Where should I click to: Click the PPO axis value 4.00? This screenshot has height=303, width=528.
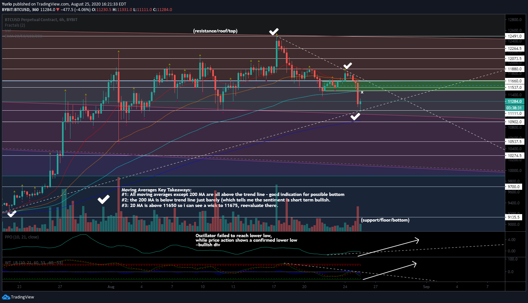(512, 240)
